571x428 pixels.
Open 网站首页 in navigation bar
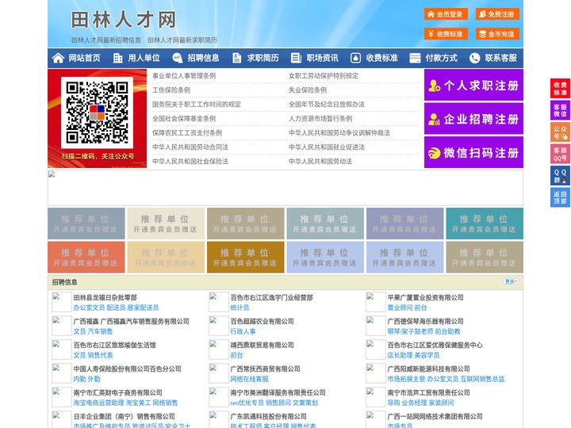coord(85,58)
